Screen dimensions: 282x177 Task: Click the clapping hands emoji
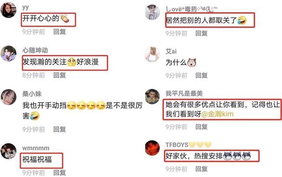pyautogui.click(x=65, y=19)
